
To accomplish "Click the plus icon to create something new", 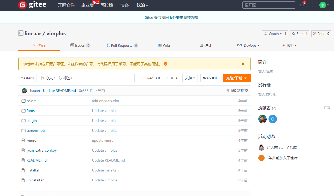I will point(312,5).
